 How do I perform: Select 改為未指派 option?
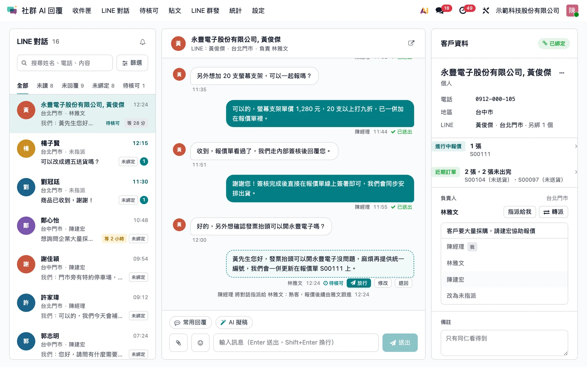tap(504, 296)
